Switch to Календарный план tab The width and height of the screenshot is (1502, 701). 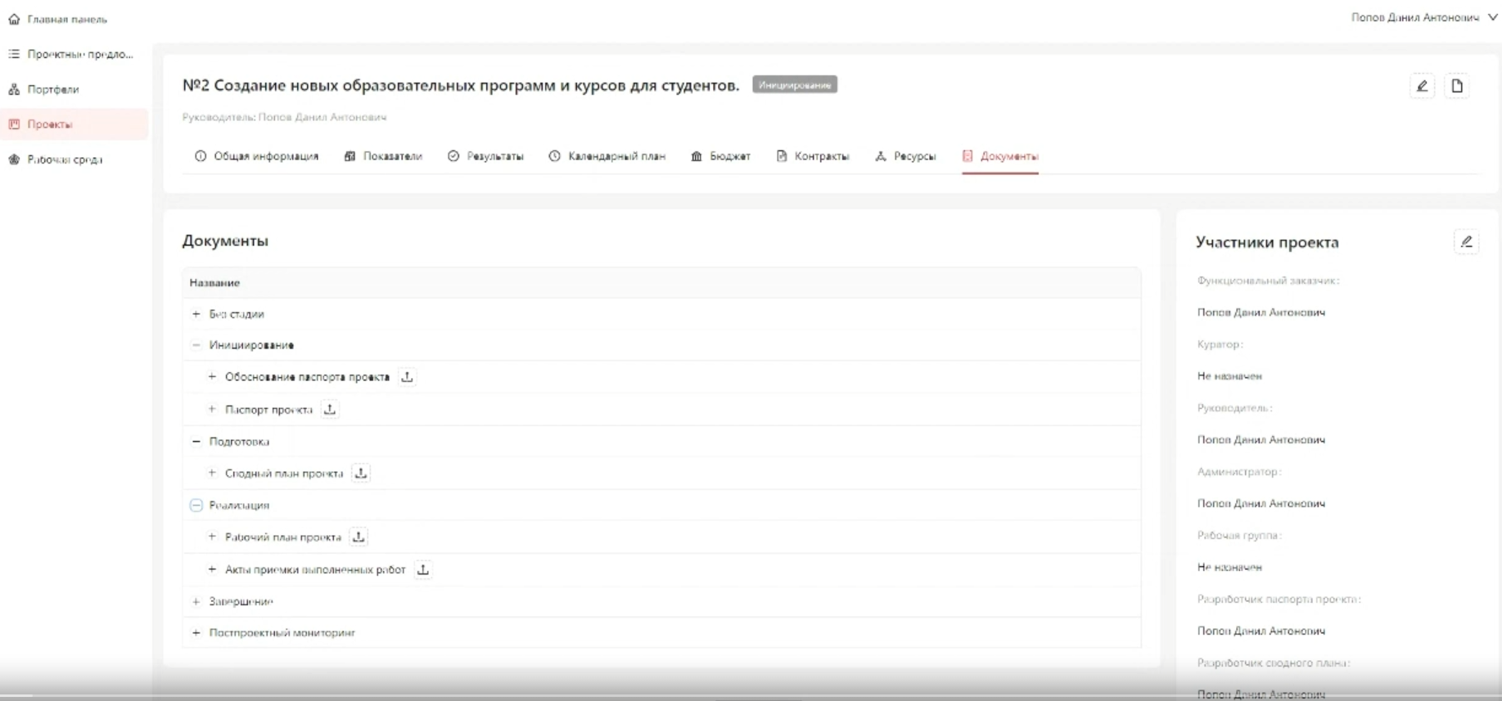pyautogui.click(x=607, y=156)
